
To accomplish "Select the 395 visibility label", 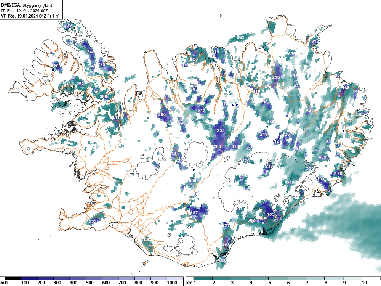I will coord(182,123).
